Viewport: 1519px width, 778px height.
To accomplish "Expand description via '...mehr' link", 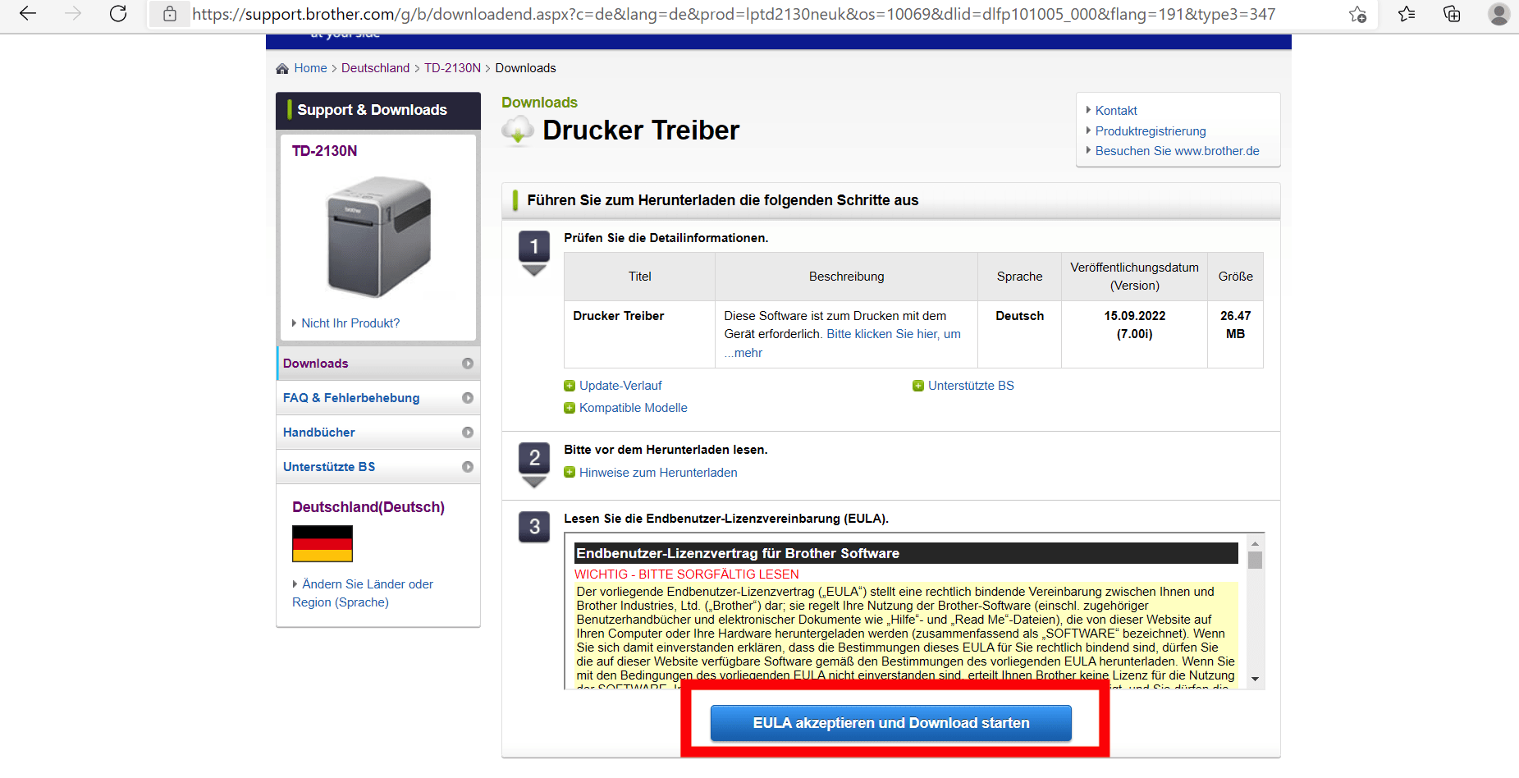I will [743, 353].
